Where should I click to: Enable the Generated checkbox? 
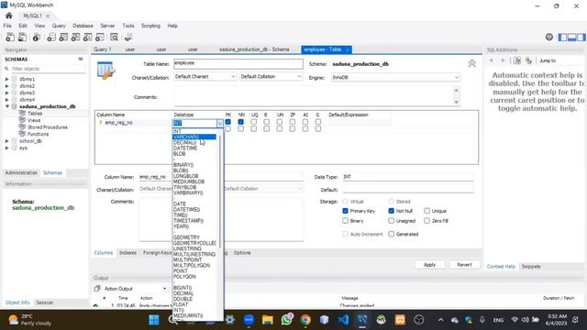[392, 234]
